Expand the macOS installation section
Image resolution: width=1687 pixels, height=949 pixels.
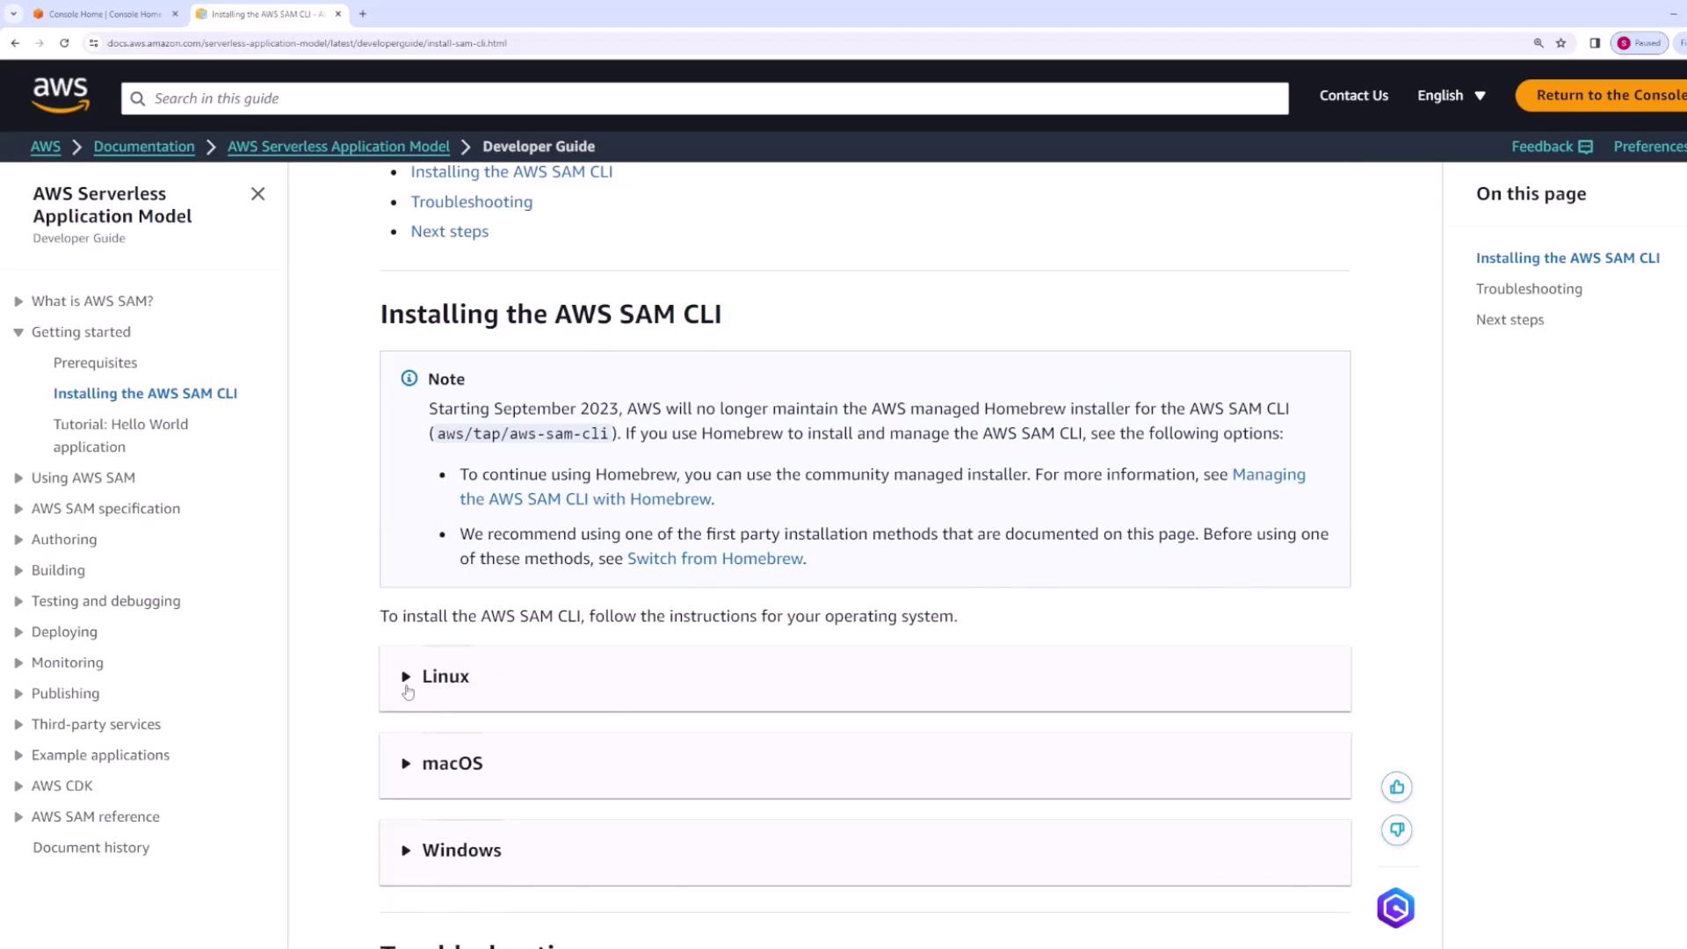point(452,764)
